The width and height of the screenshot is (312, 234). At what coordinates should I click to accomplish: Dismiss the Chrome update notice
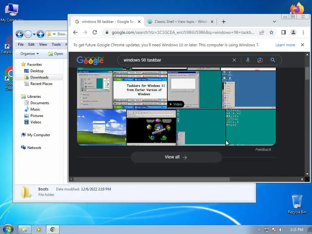click(x=303, y=45)
